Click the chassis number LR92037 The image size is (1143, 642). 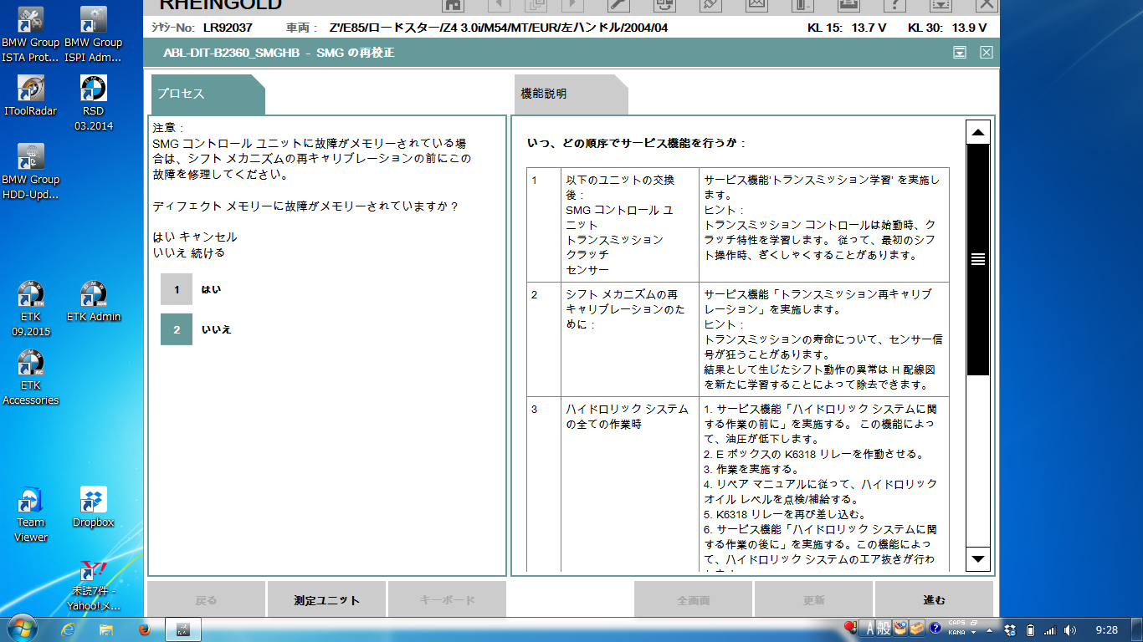[228, 27]
